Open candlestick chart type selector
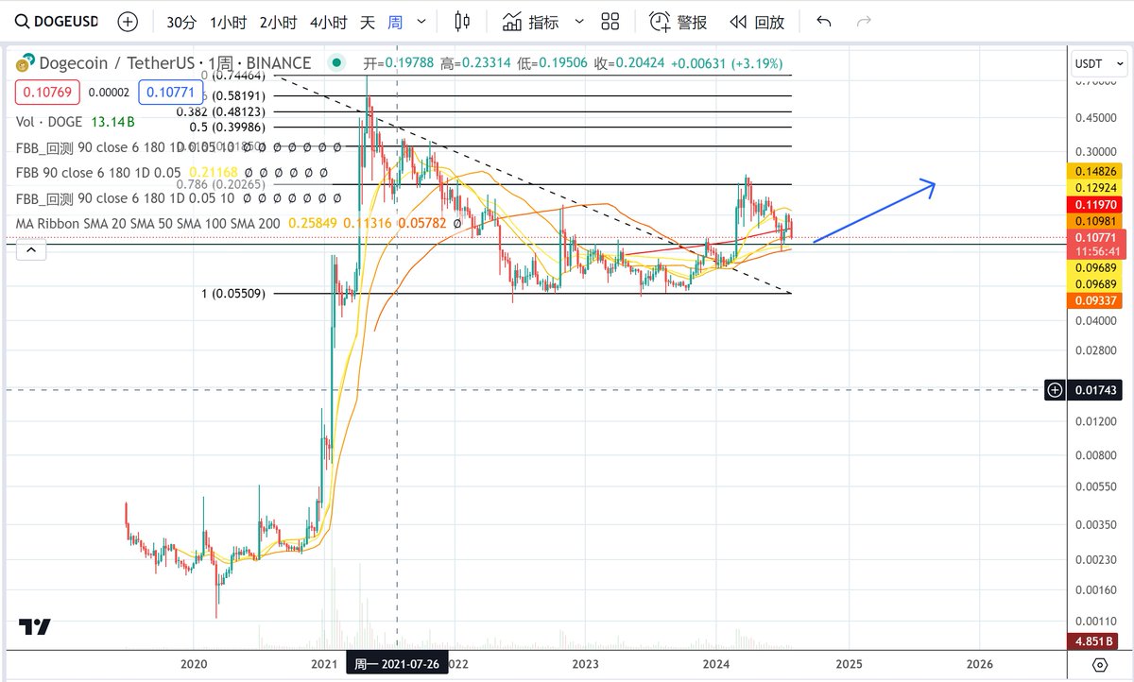Image resolution: width=1134 pixels, height=682 pixels. [x=461, y=21]
